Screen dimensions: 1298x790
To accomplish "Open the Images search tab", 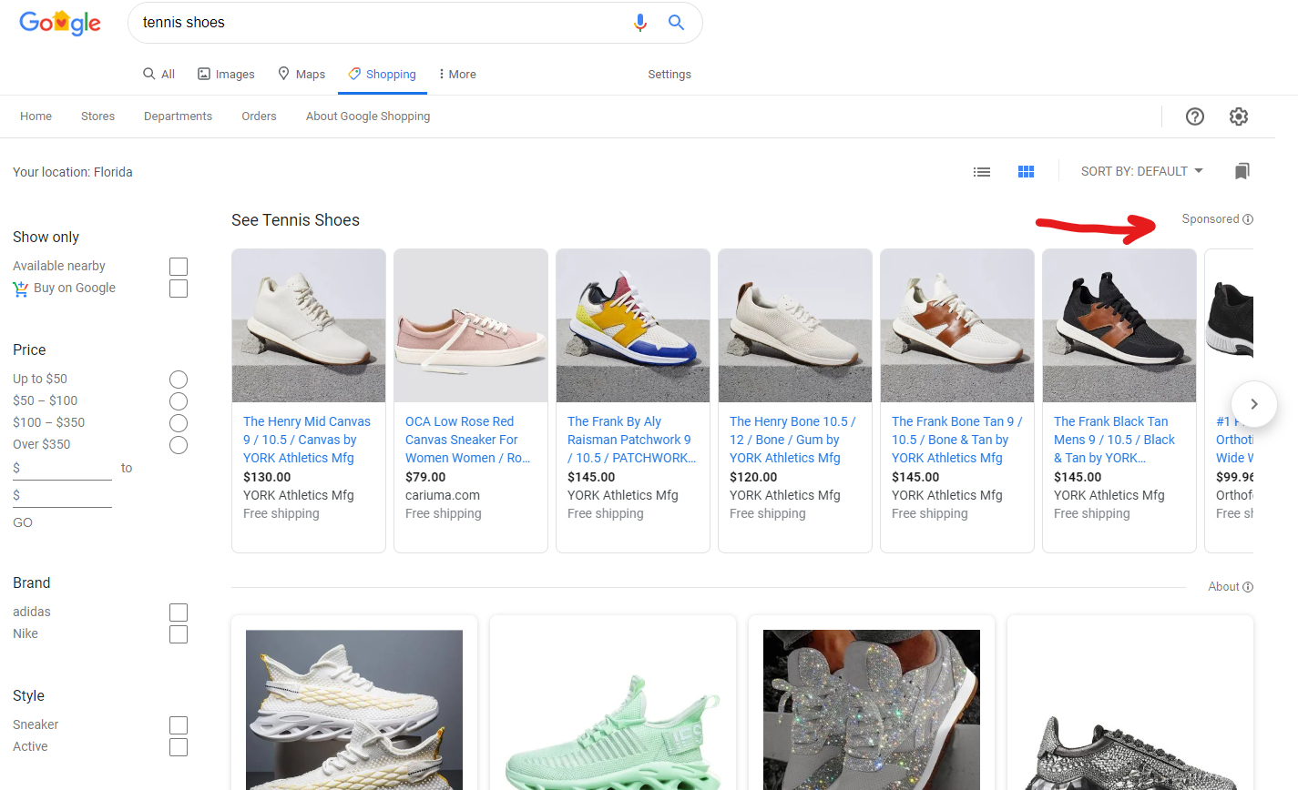I will pyautogui.click(x=226, y=74).
